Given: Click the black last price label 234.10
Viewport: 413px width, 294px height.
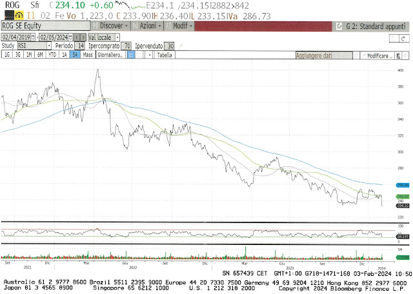Looking at the screenshot, I should pyautogui.click(x=403, y=206).
